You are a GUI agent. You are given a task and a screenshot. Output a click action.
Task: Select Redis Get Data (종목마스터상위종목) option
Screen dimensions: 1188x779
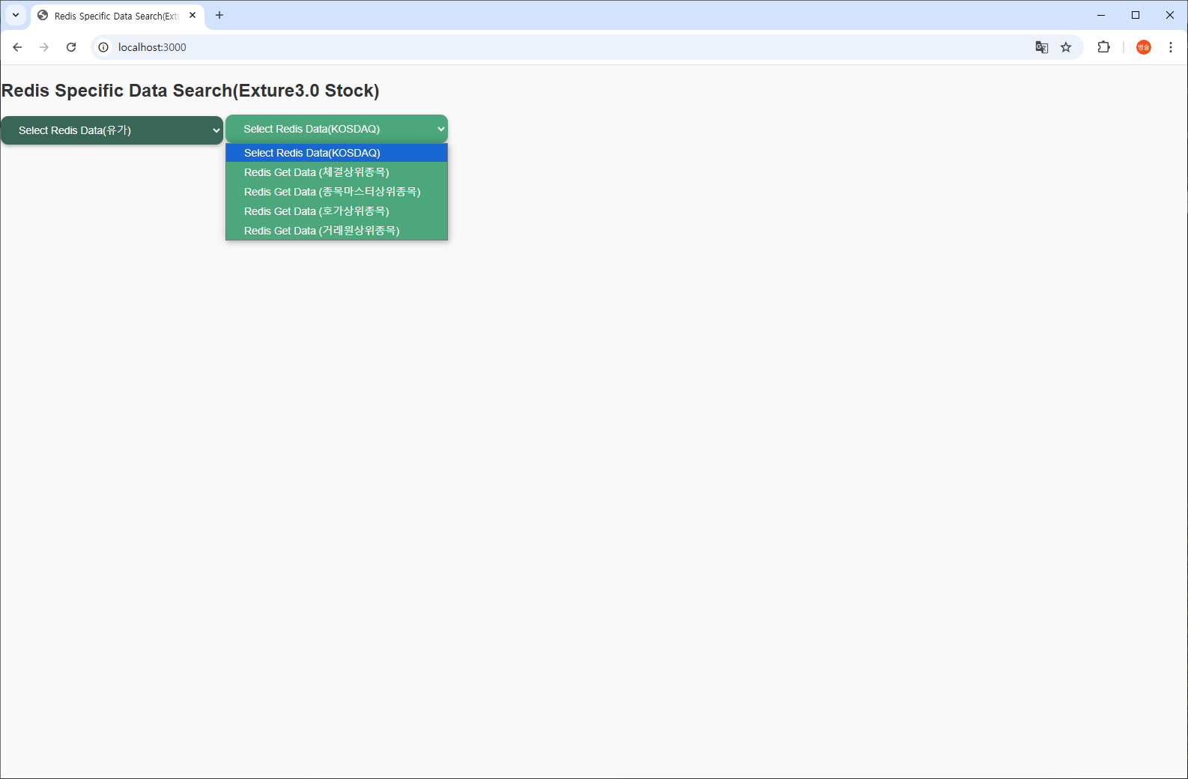336,192
